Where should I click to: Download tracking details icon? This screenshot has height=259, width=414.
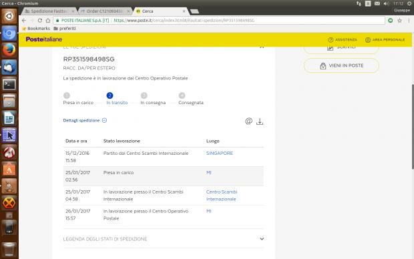(260, 121)
